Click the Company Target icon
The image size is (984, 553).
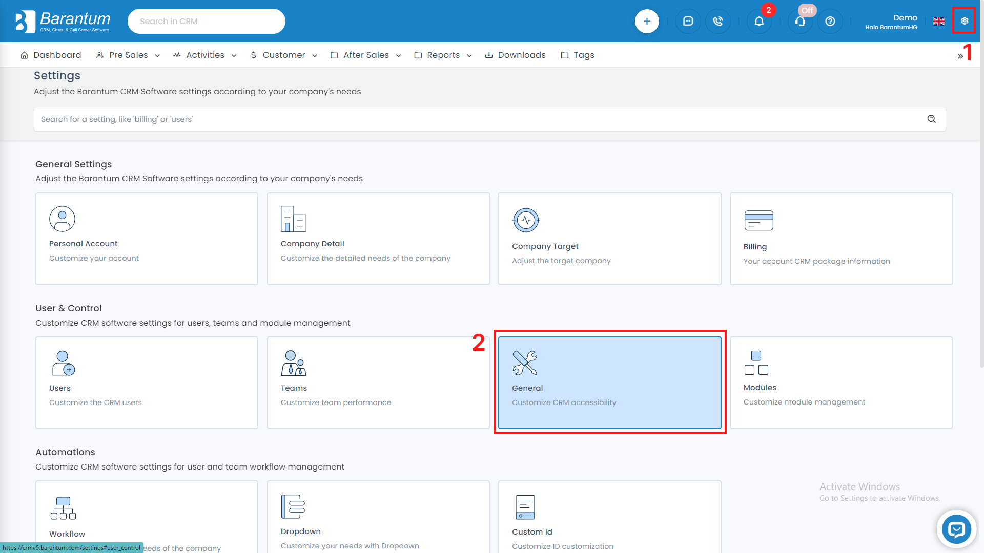click(x=526, y=220)
